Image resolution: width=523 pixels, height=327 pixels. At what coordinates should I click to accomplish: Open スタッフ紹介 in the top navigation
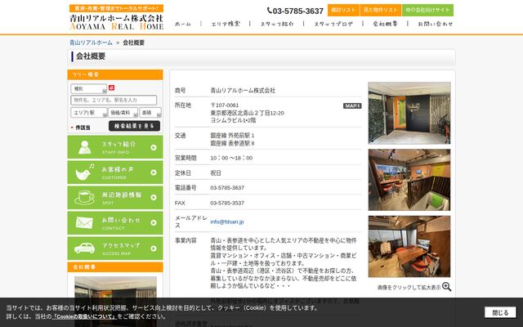pos(277,24)
